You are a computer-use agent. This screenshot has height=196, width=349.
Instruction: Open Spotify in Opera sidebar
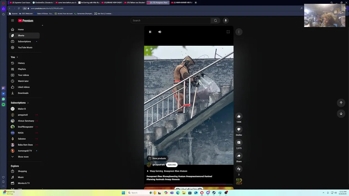click(x=3, y=105)
